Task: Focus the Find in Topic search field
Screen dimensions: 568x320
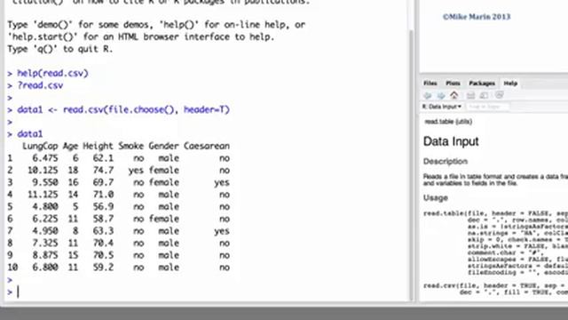Action: (x=487, y=107)
